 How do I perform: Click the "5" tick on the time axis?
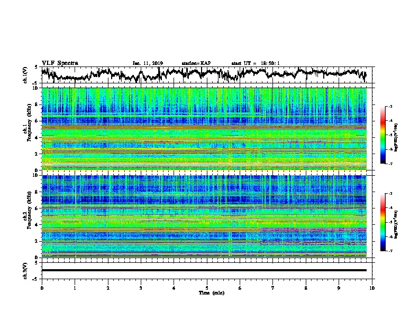click(207, 288)
